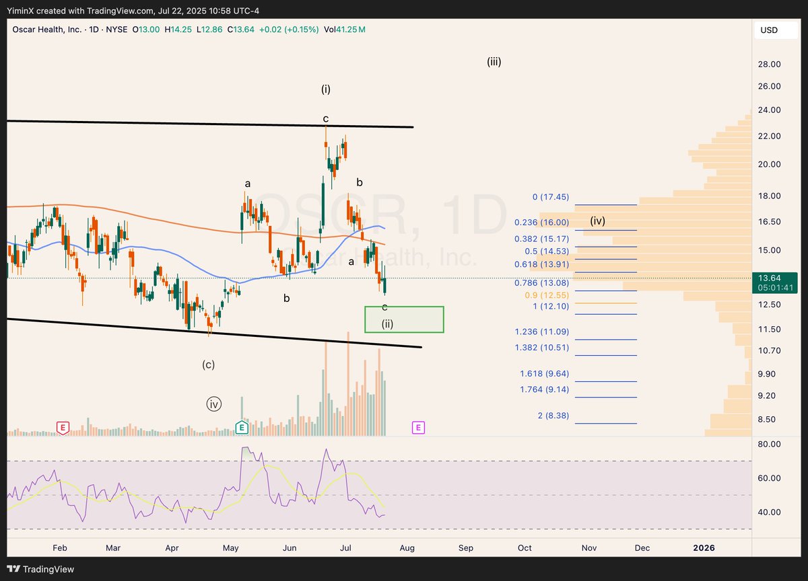This screenshot has height=581, width=808.
Task: Click the (i) wave label above the peak
Action: click(x=326, y=89)
